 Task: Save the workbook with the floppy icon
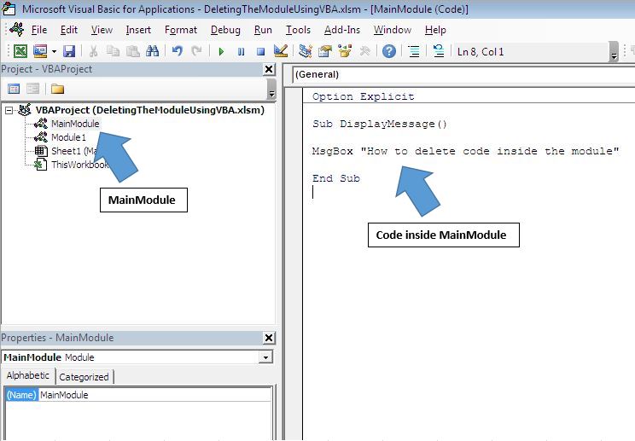pos(69,51)
